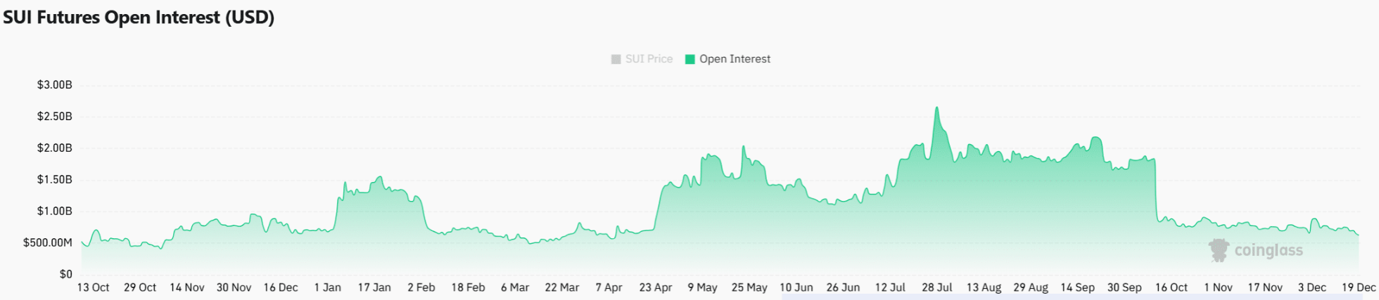Click the 19 Dec x-axis date label

(1359, 287)
